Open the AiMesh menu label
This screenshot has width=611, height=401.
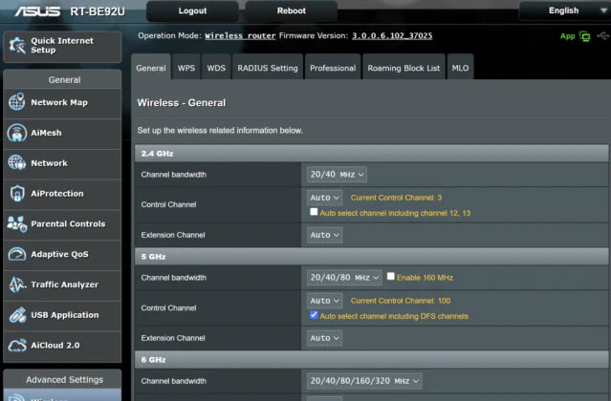tap(46, 133)
